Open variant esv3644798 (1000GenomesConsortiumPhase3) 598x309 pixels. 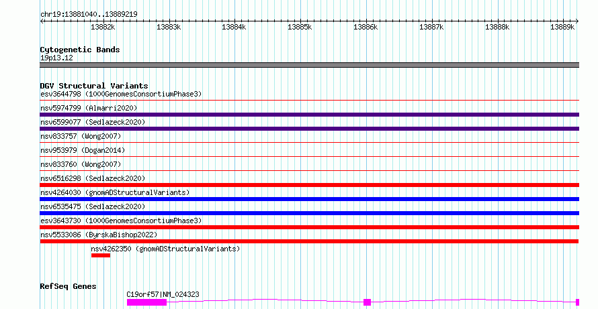tap(121, 94)
